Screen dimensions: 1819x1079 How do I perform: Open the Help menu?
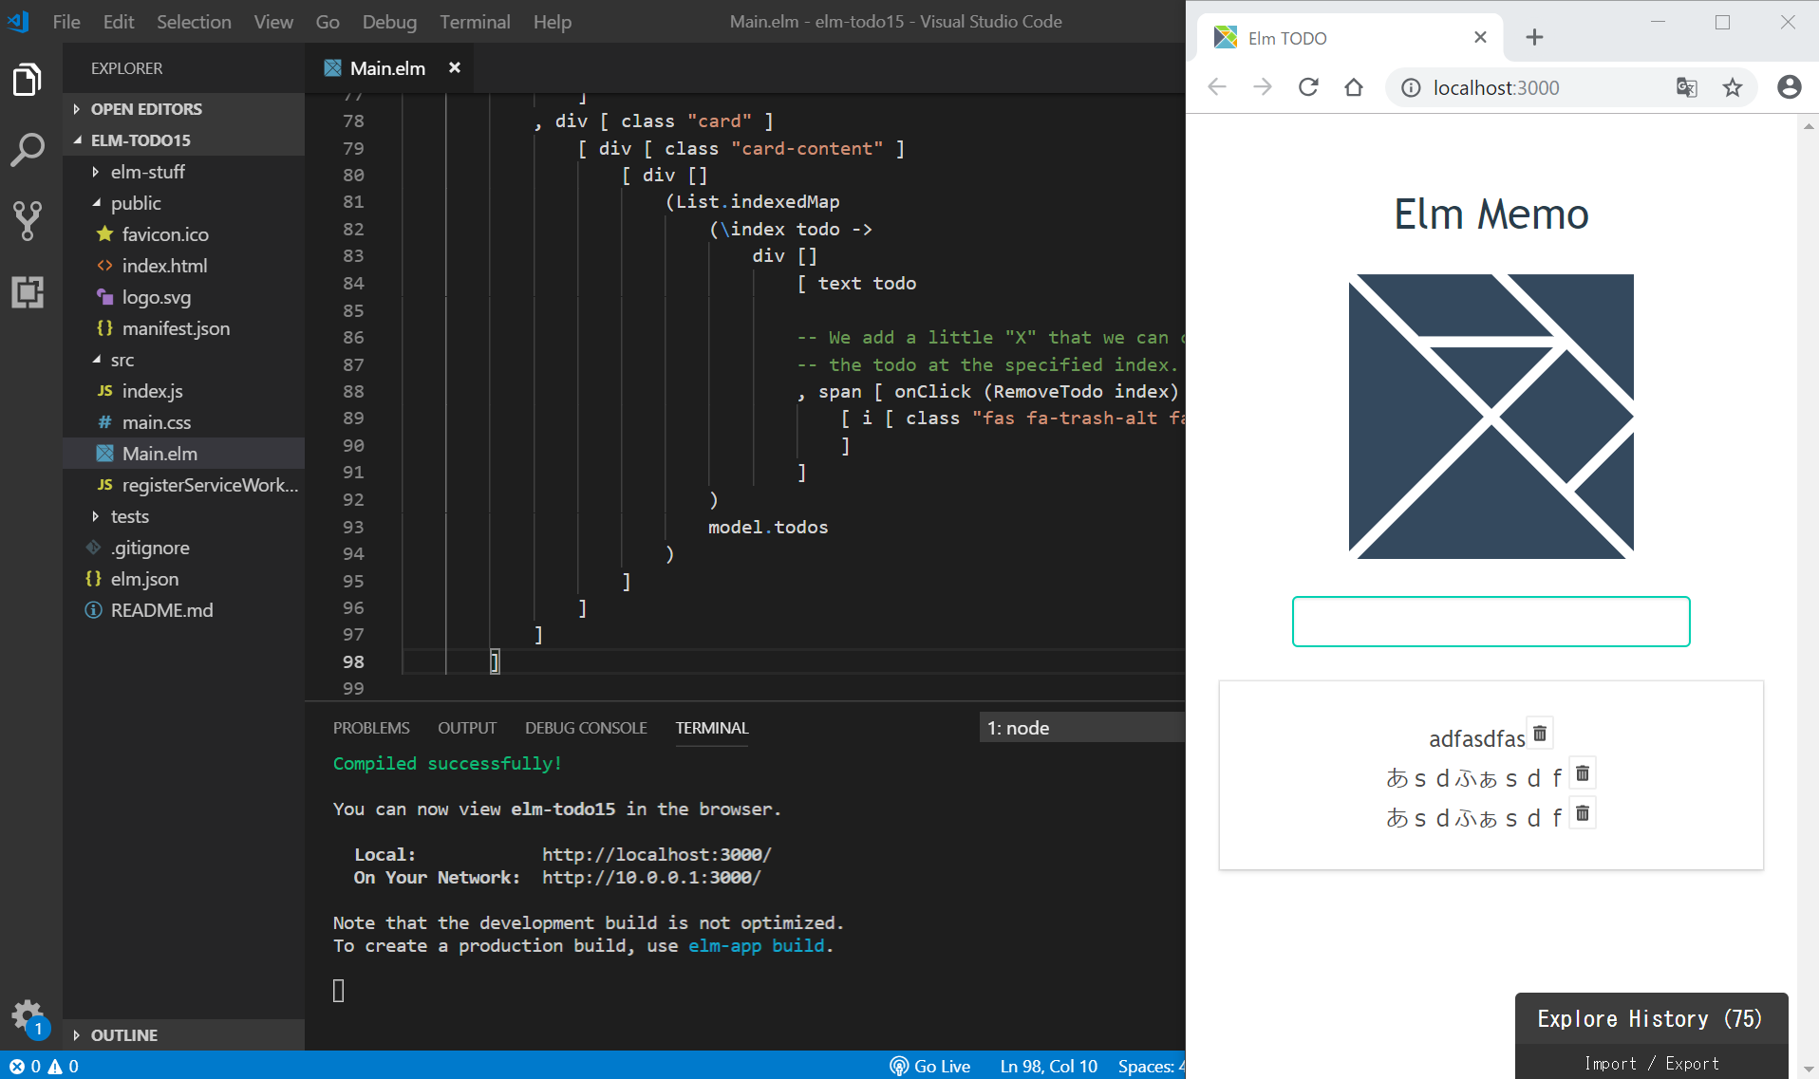pyautogui.click(x=553, y=21)
